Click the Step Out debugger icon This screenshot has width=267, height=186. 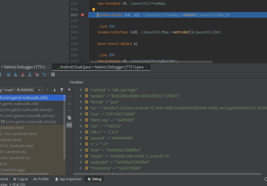click(30, 74)
